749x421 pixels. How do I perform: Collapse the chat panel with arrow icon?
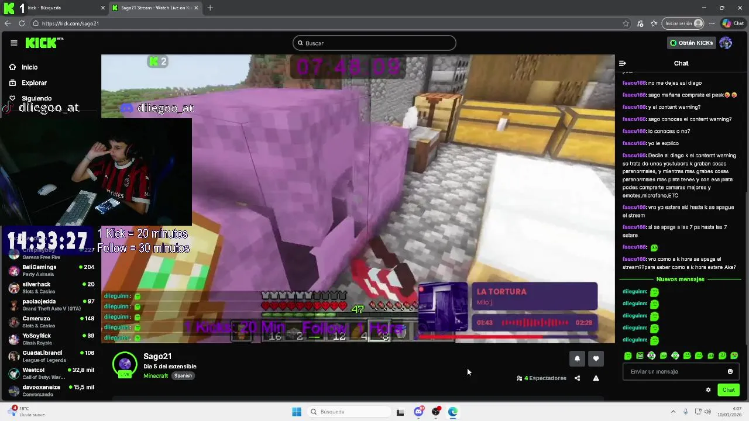tap(623, 63)
